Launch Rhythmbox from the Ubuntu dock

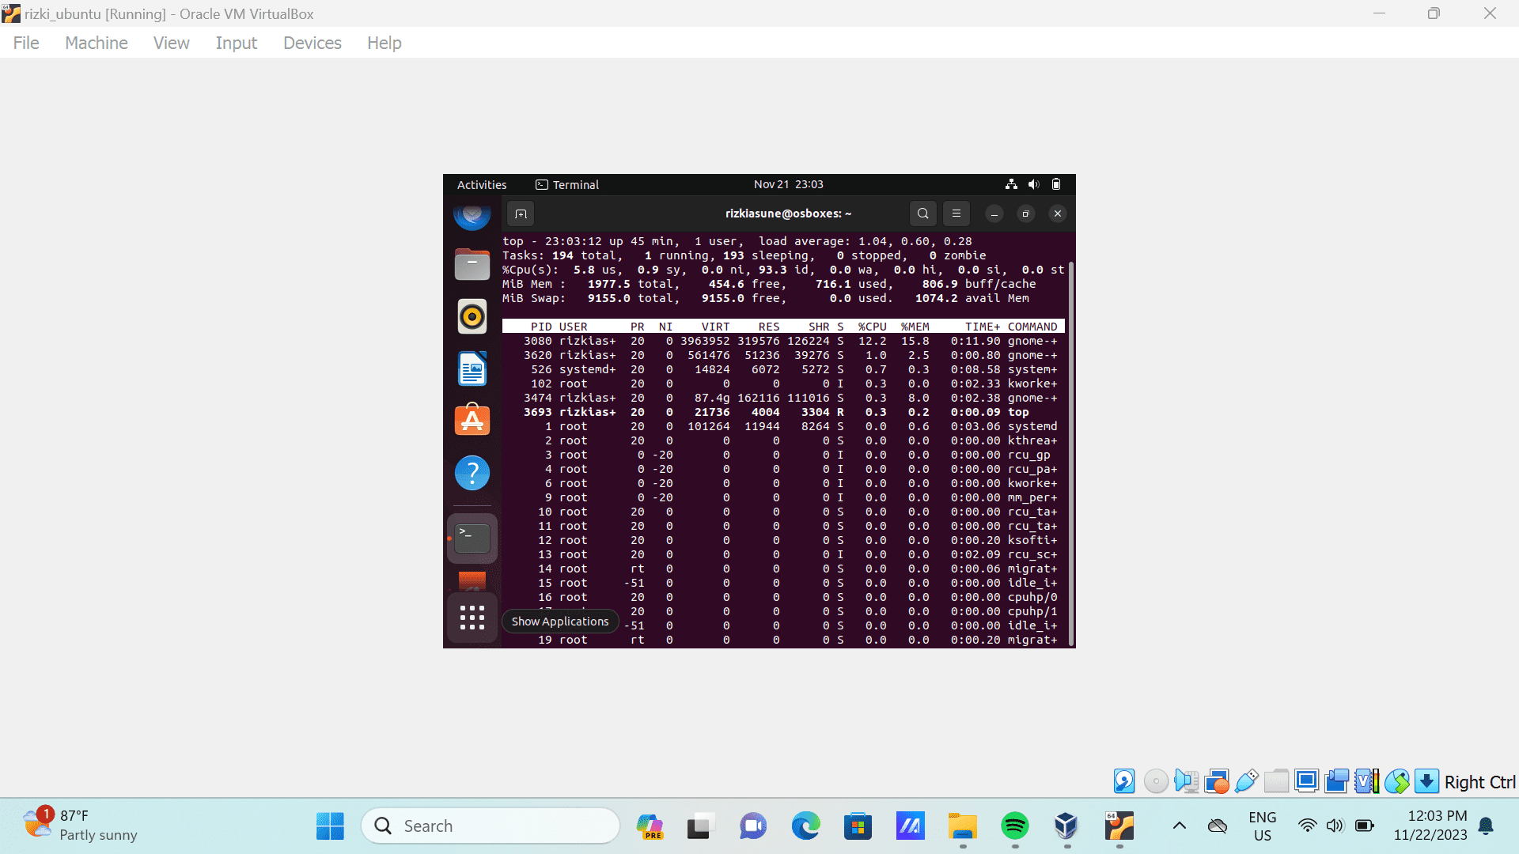(x=472, y=316)
